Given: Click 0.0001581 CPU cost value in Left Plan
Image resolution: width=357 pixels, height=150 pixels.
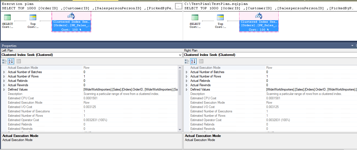Looking at the screenshot, I should 90,98.
